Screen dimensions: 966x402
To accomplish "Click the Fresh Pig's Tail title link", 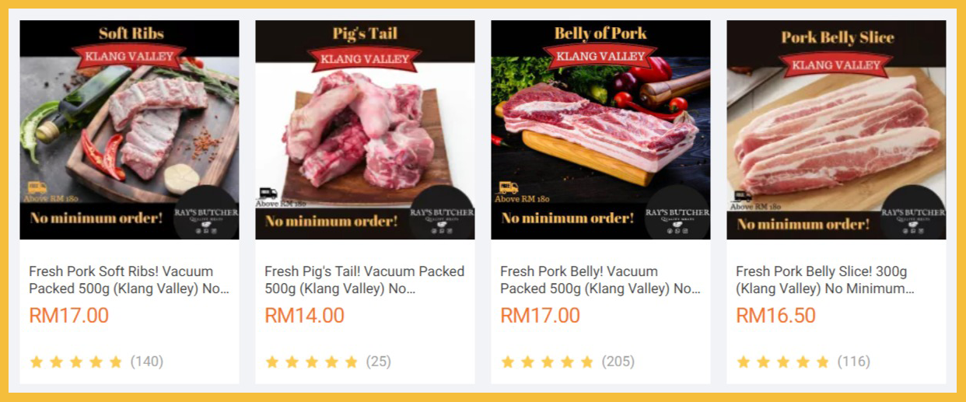I will pyautogui.click(x=365, y=280).
